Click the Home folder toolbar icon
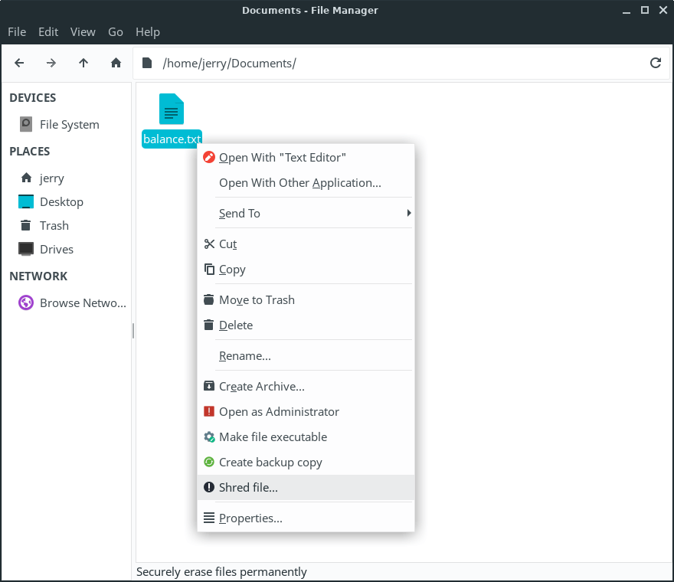The image size is (674, 582). coord(116,63)
